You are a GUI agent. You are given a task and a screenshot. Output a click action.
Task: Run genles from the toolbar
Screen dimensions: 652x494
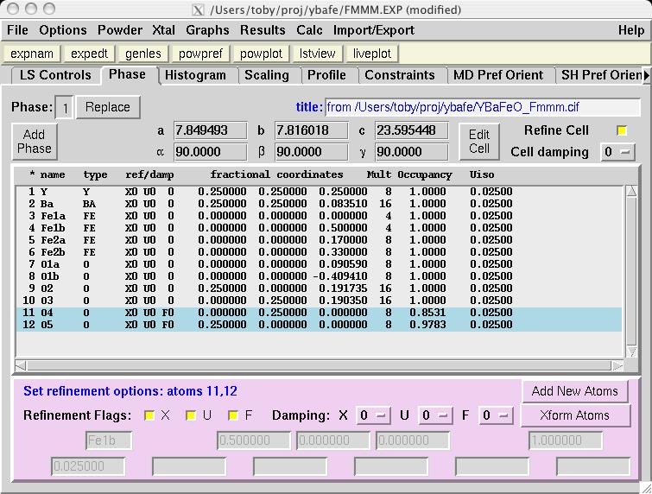[143, 54]
